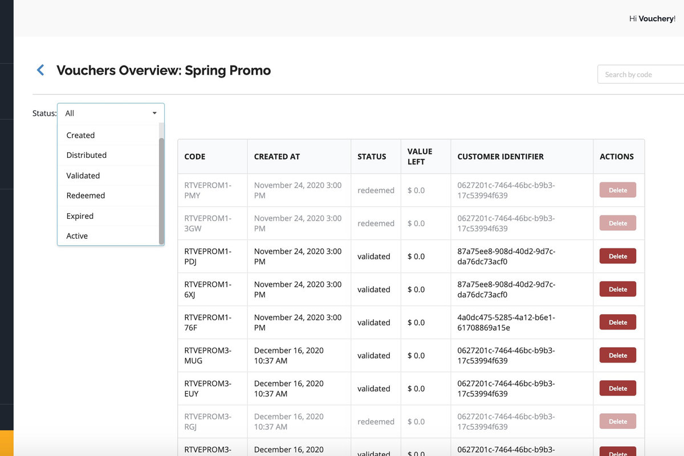Click customer ID 4a0dc475-5285-4a12-b6e1-61708869a15e
Screen dimensions: 684x456
[x=506, y=323]
